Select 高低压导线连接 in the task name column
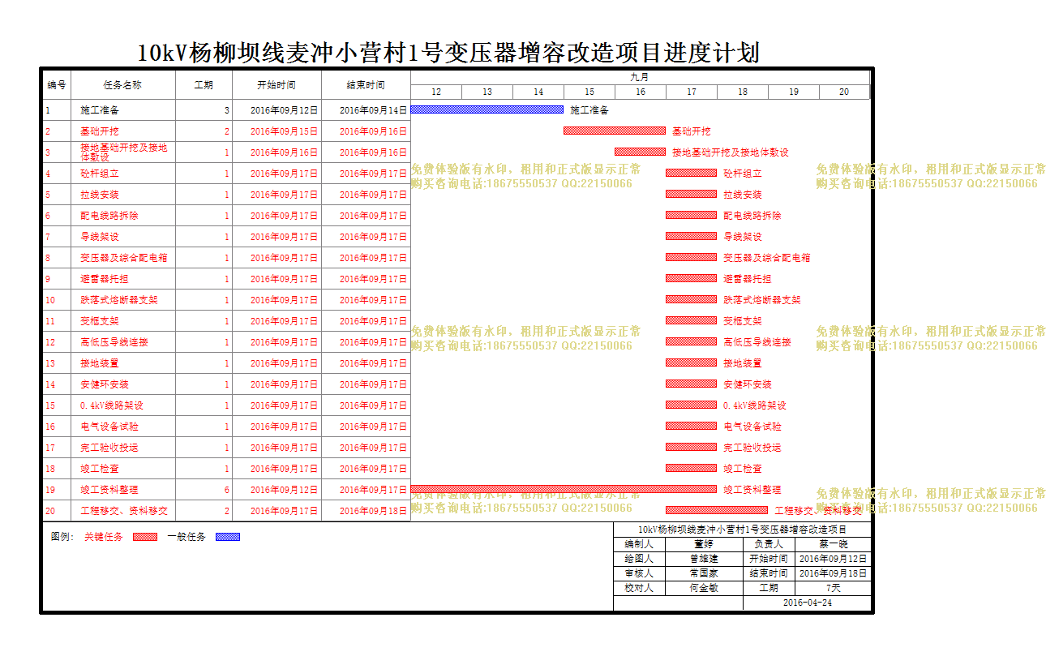The image size is (1046, 652). point(114,342)
